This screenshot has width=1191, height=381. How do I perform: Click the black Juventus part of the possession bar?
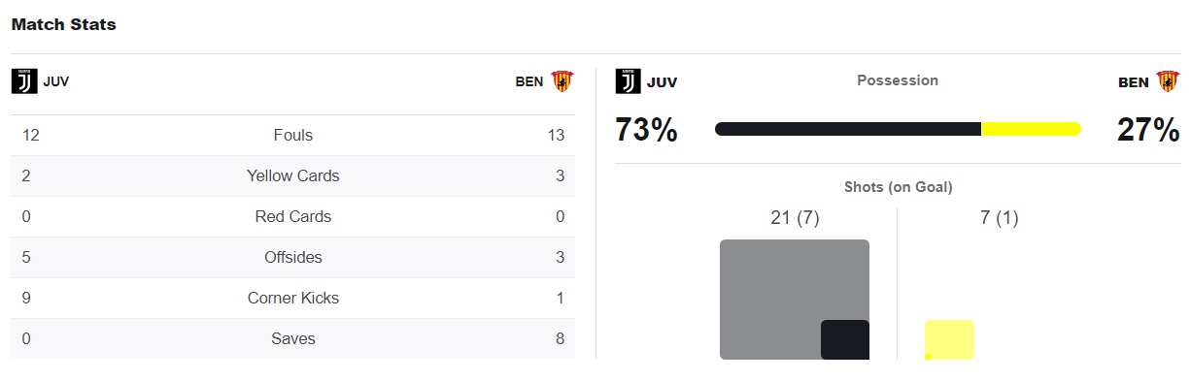(x=848, y=129)
